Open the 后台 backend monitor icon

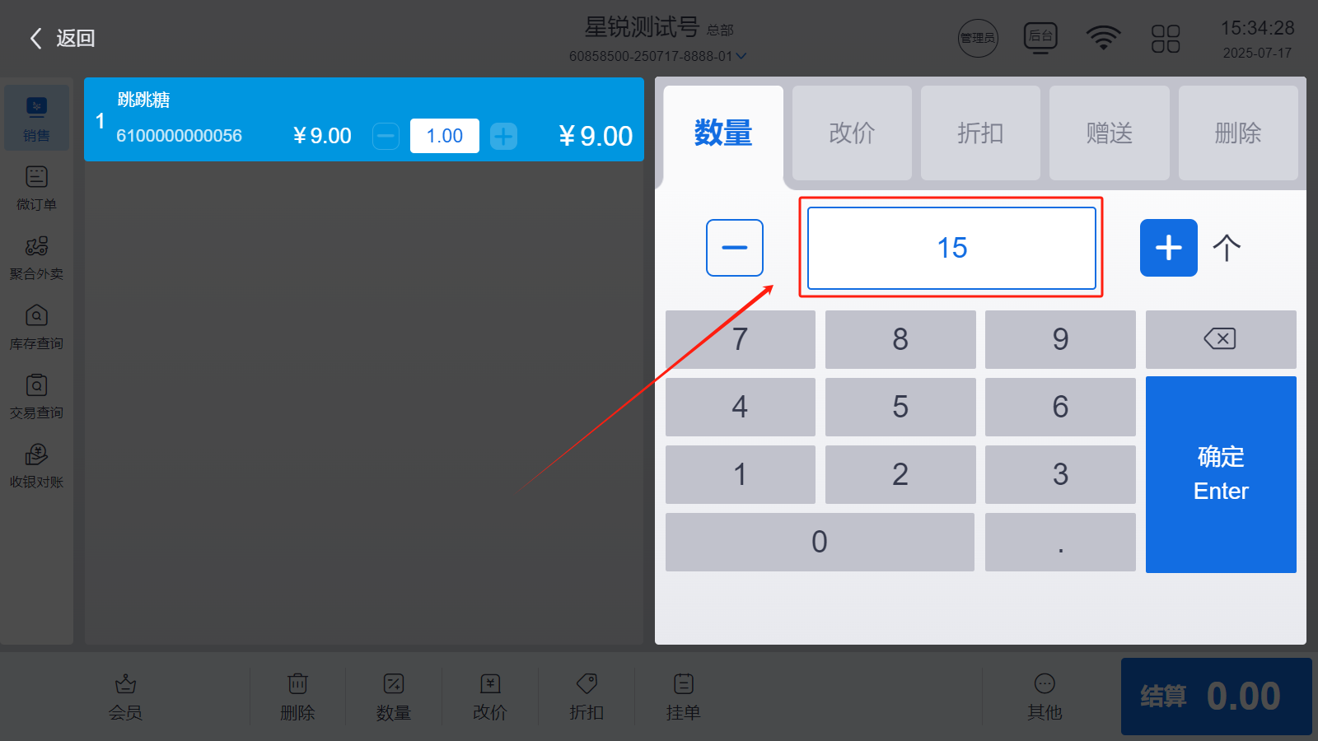(x=1040, y=37)
